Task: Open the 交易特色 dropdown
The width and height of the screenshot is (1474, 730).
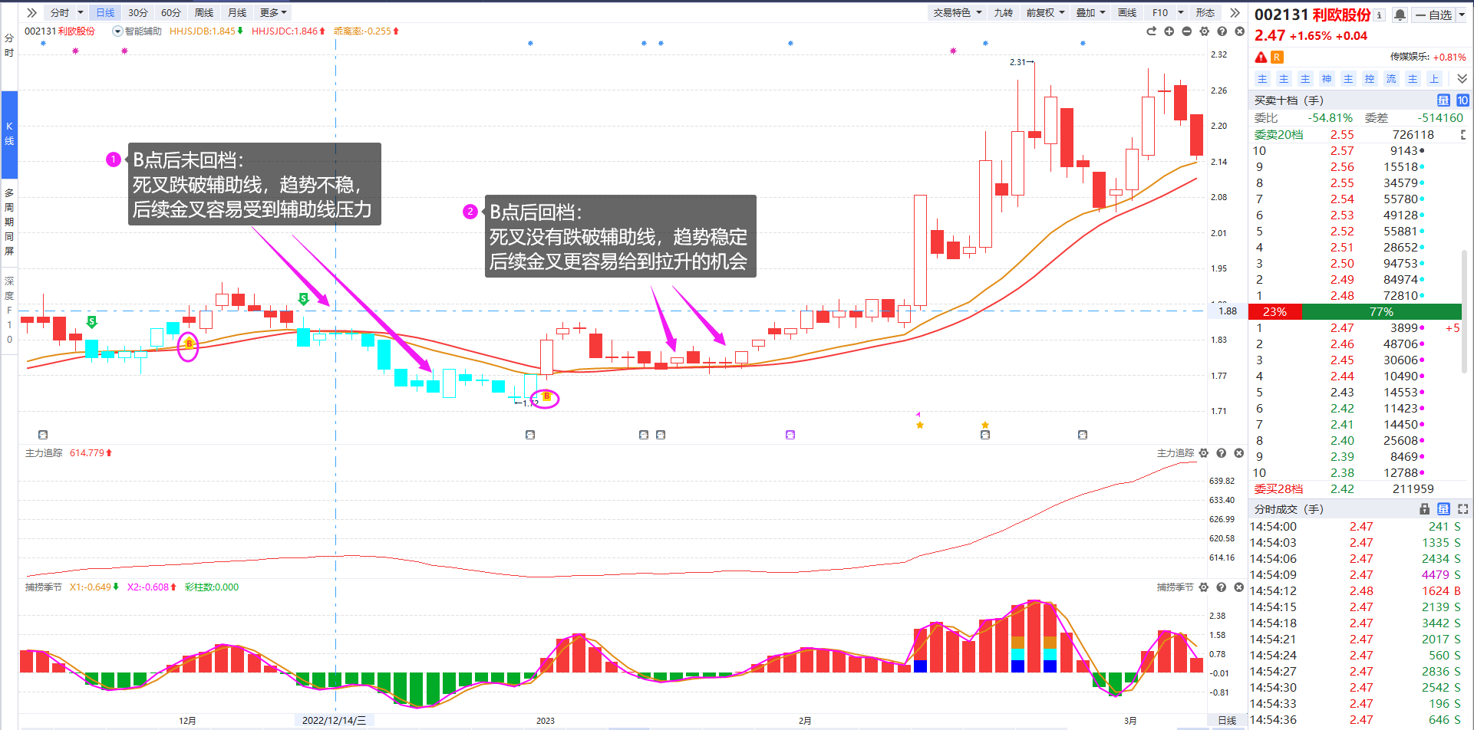Action: coord(958,13)
